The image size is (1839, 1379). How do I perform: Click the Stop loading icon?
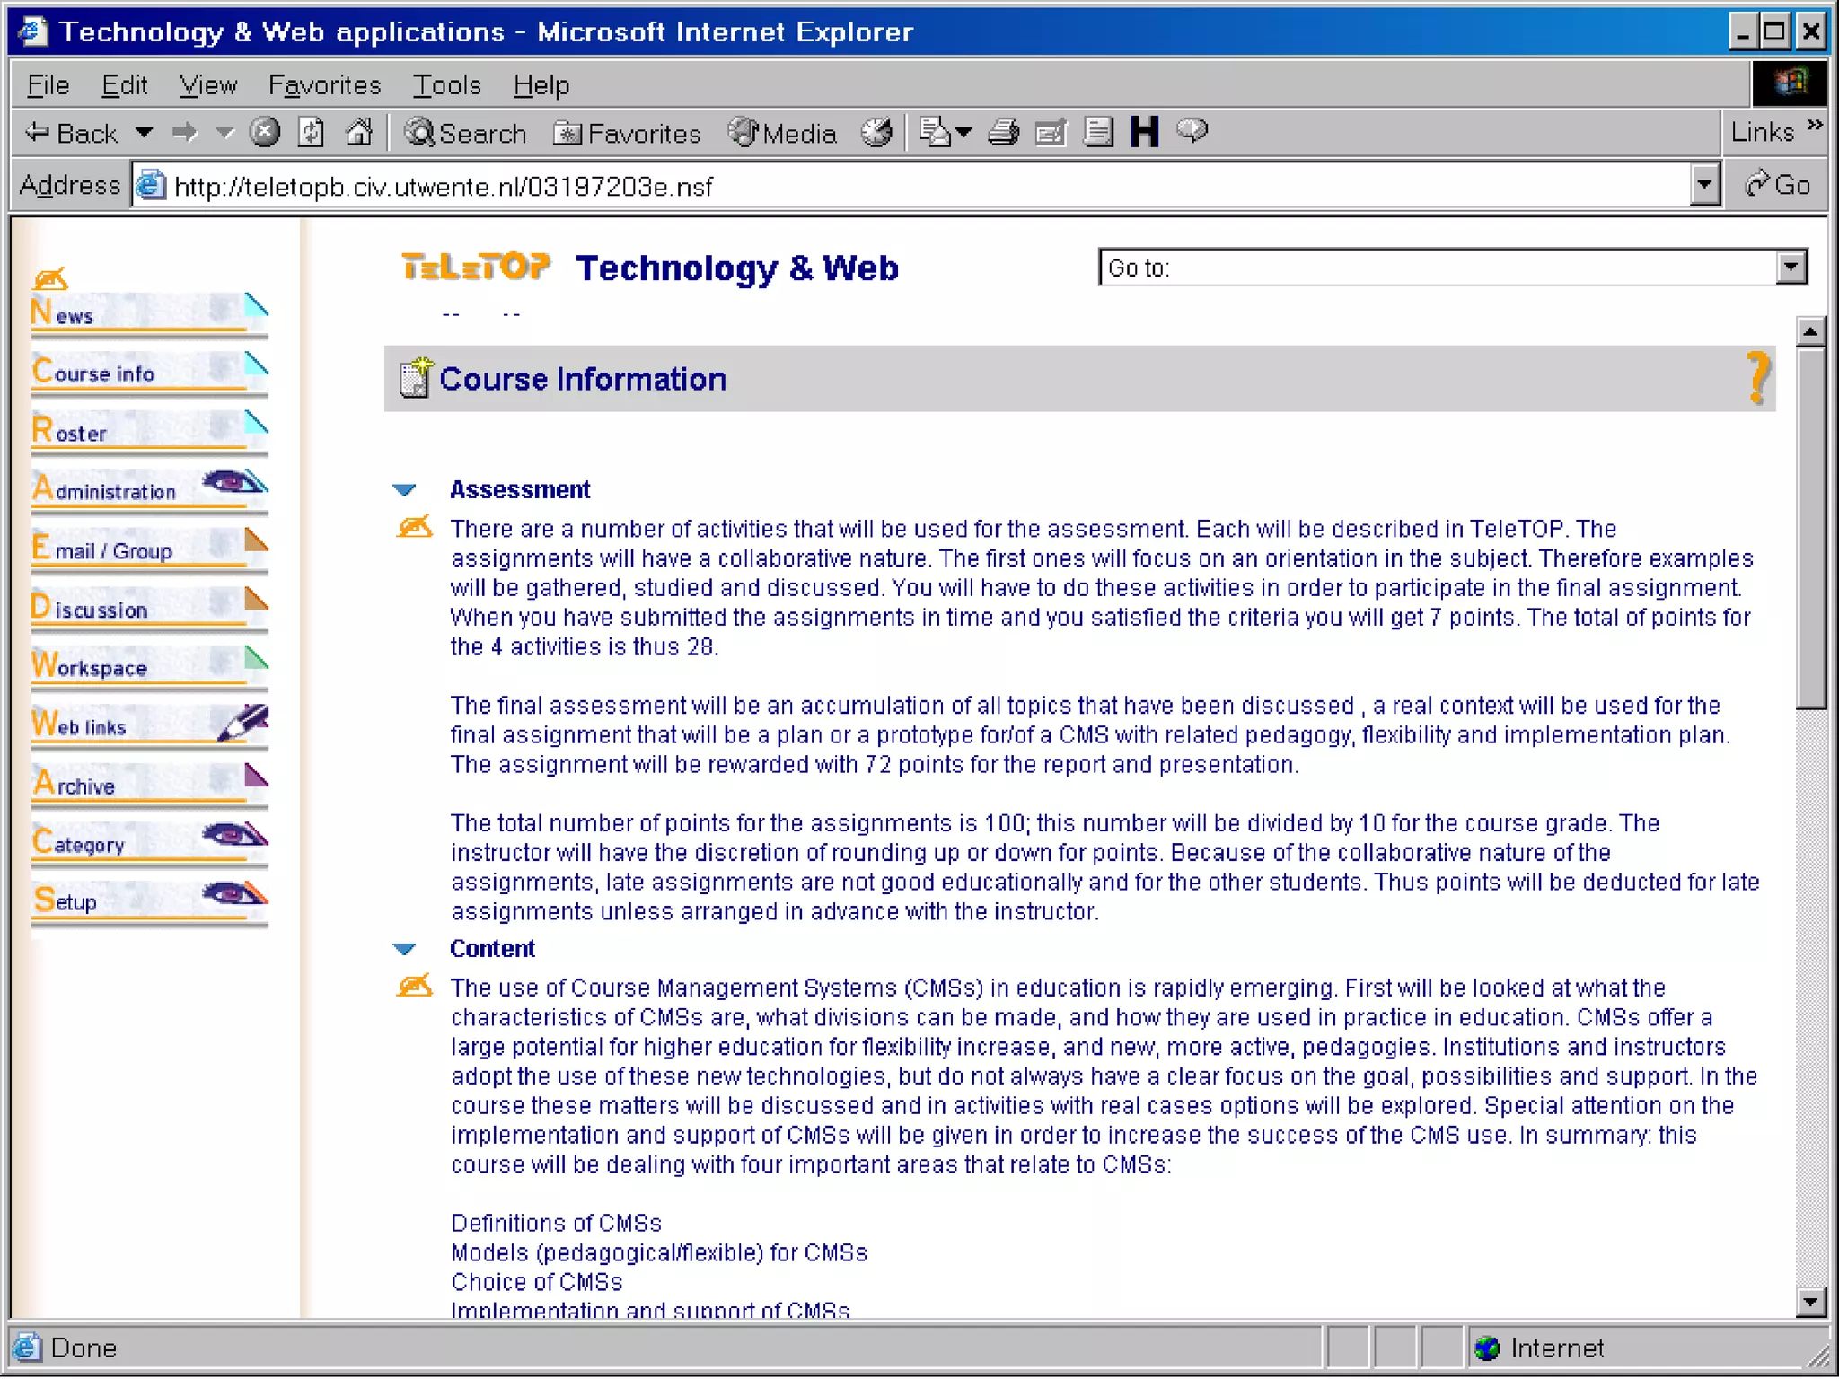264,133
